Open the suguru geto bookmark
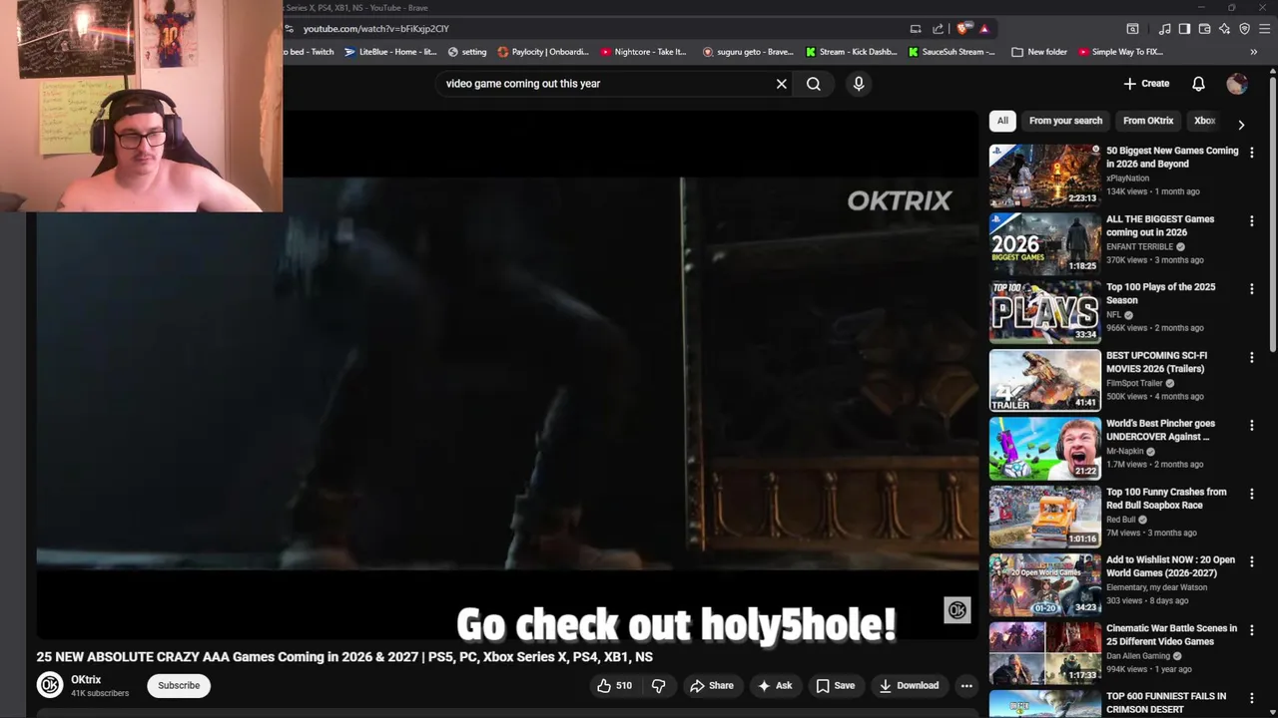 tap(748, 52)
